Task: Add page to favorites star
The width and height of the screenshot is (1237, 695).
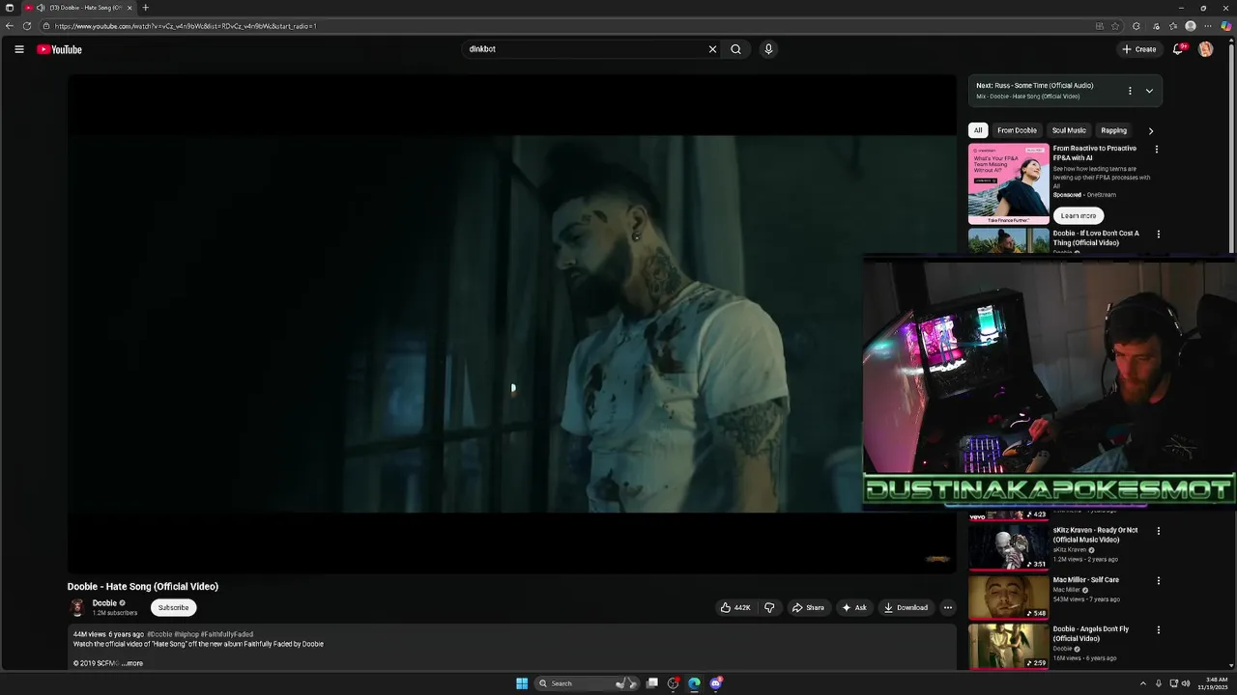Action: coord(1115,26)
